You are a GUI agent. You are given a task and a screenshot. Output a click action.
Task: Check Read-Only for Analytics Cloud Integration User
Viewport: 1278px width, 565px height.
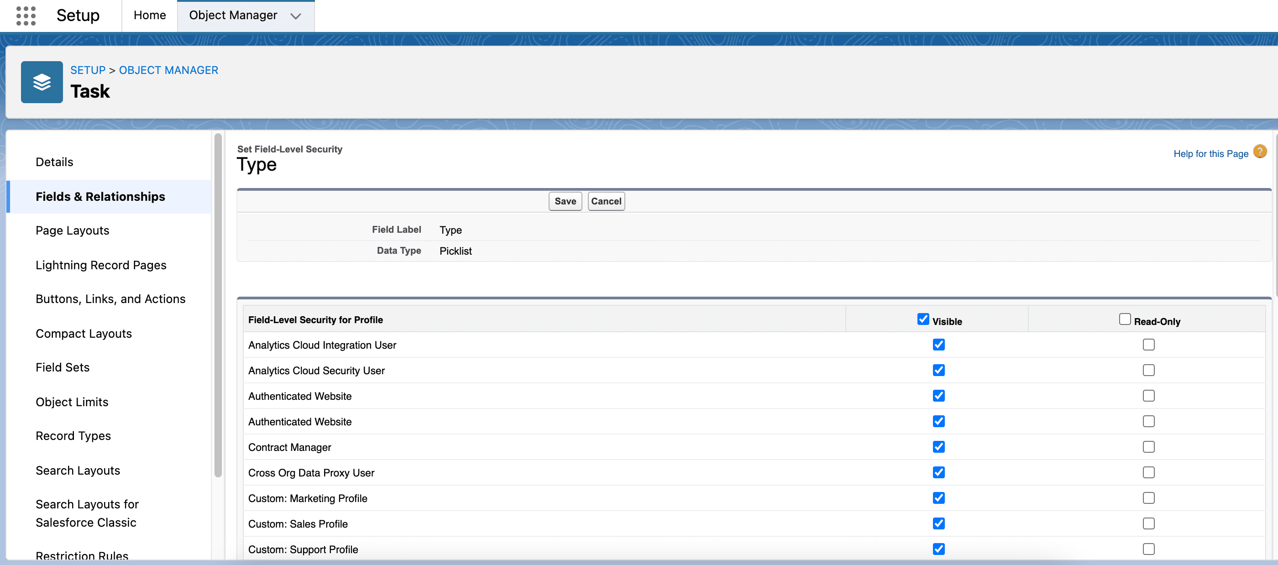tap(1148, 344)
